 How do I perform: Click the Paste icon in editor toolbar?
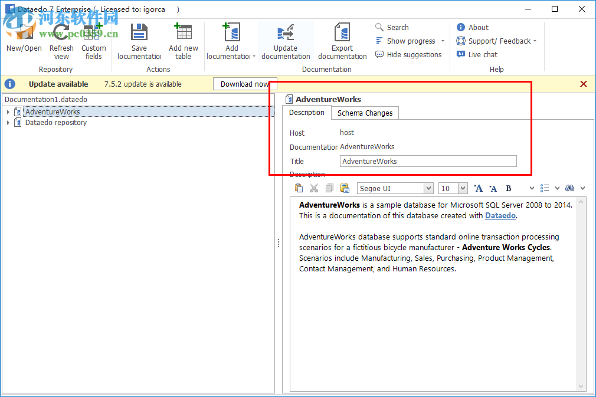point(299,188)
